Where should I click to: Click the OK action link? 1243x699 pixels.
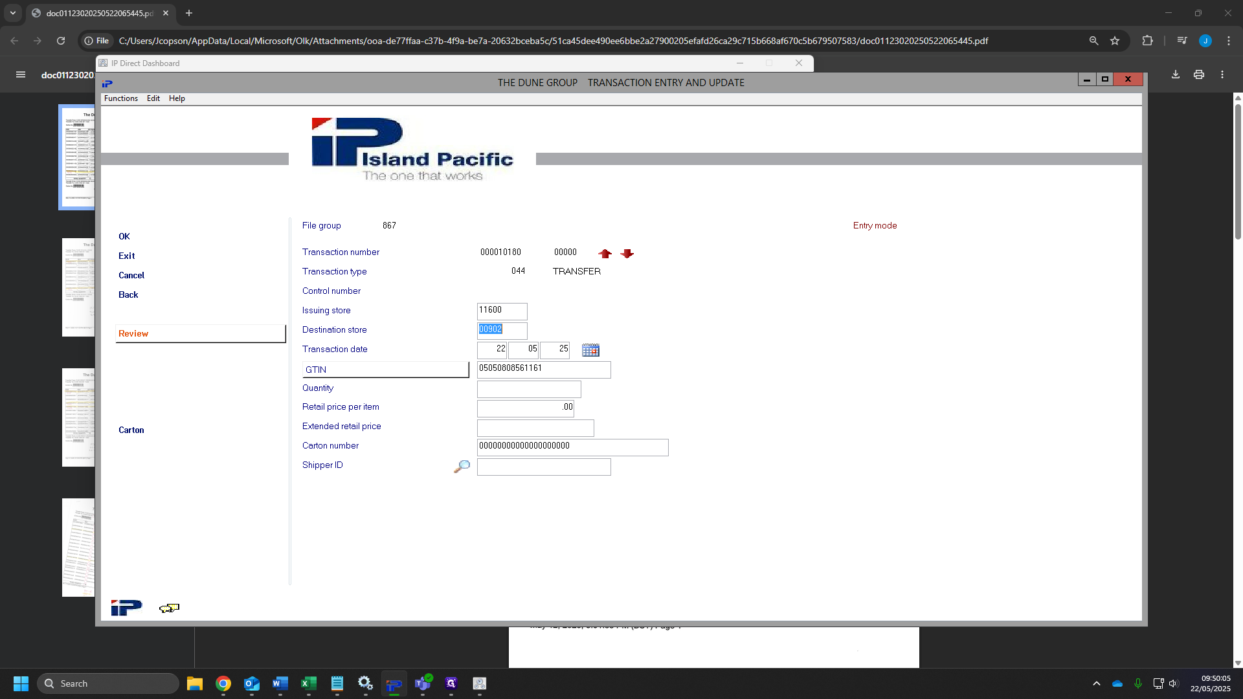[x=124, y=236]
